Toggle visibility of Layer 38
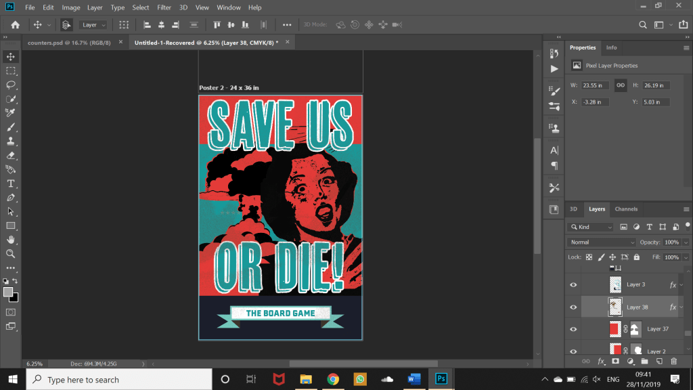Image resolution: width=693 pixels, height=390 pixels. 573,307
